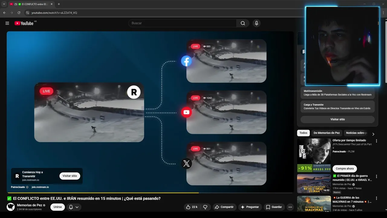Select the Todos filter chip
387x218 pixels.
[x=303, y=133]
